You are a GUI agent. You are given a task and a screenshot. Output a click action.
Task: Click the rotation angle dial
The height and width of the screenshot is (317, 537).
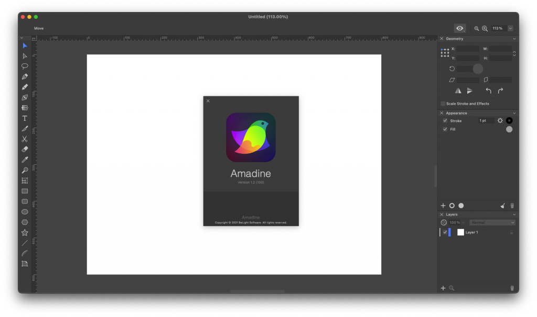click(x=478, y=69)
